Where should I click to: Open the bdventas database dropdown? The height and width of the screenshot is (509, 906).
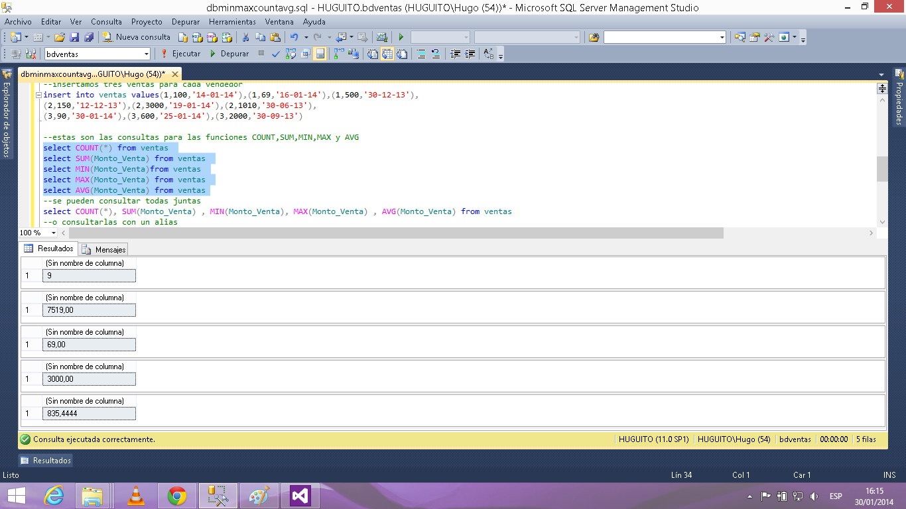coord(146,54)
